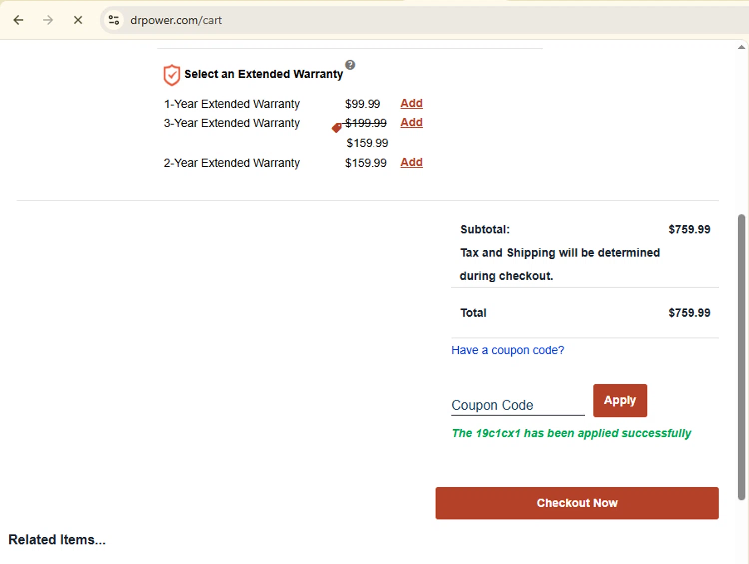
Task: Click the Total amount $759.99
Action: tap(689, 313)
